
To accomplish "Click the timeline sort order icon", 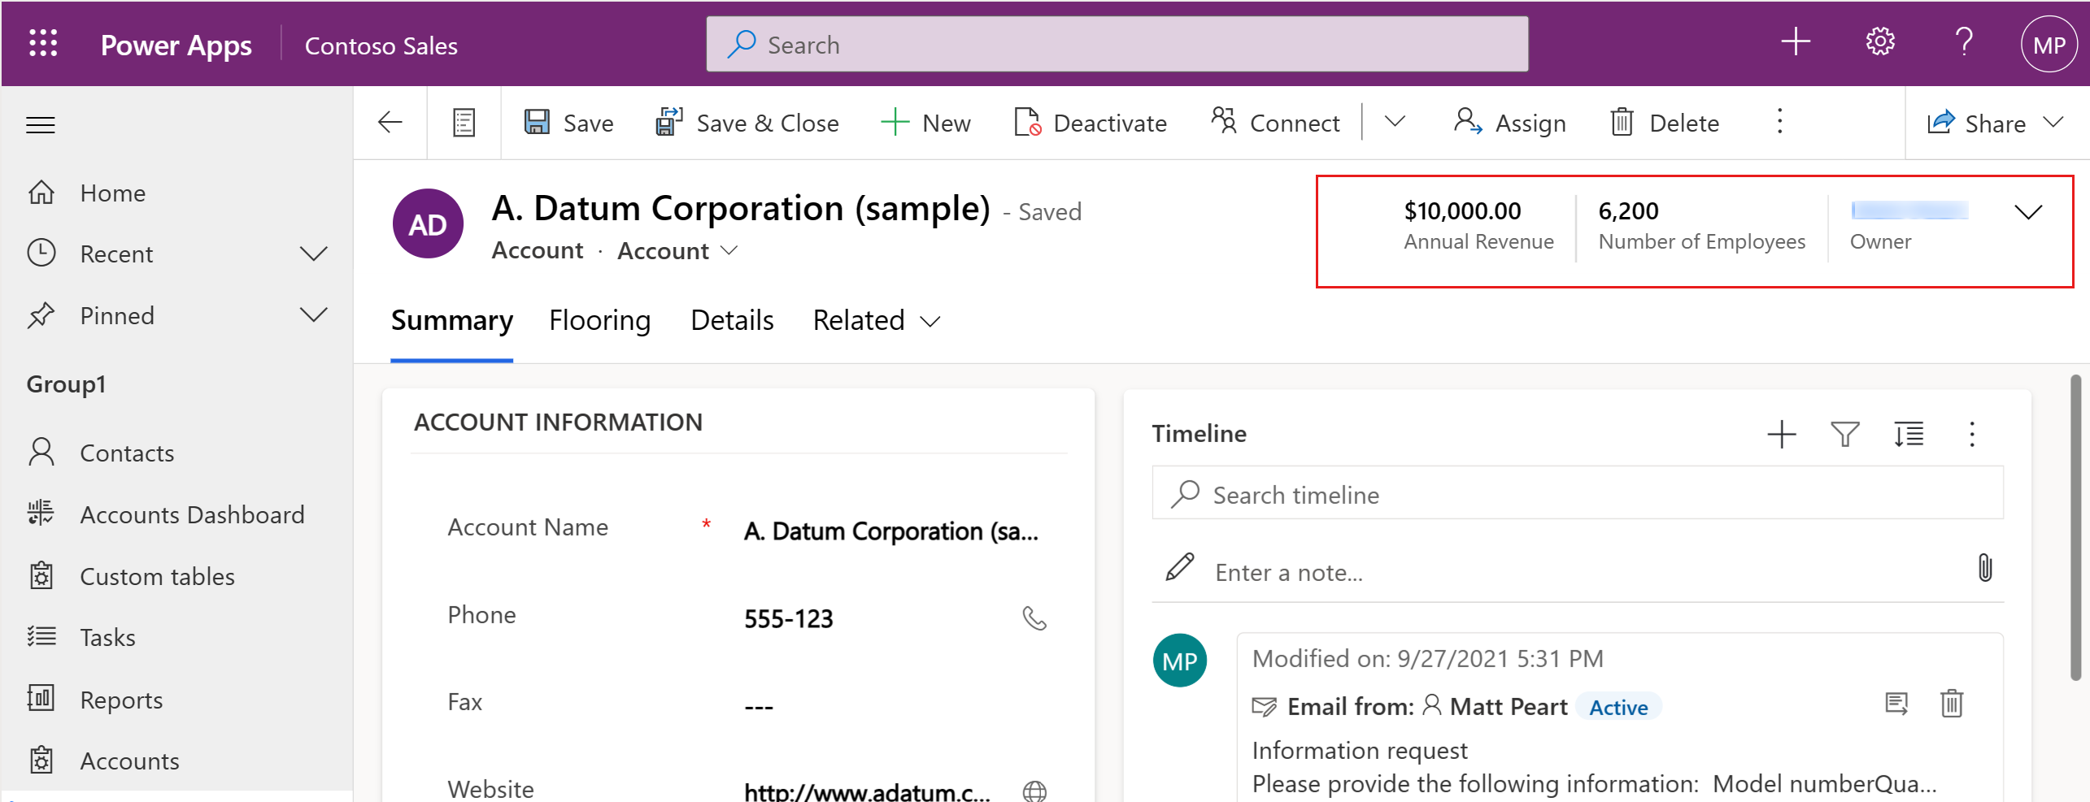I will coord(1908,434).
